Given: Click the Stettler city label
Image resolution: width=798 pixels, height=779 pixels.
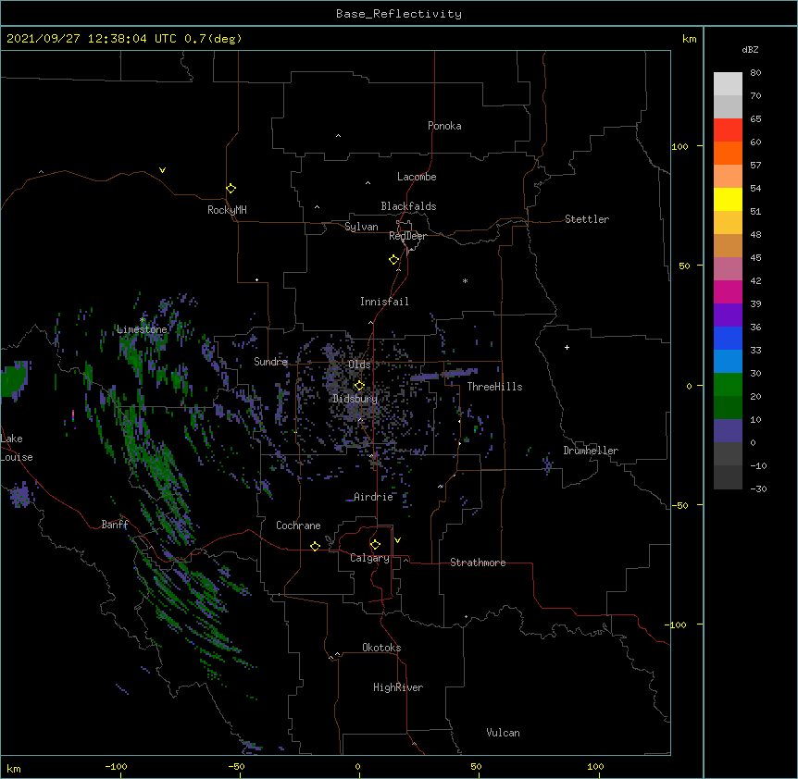Looking at the screenshot, I should pos(587,219).
